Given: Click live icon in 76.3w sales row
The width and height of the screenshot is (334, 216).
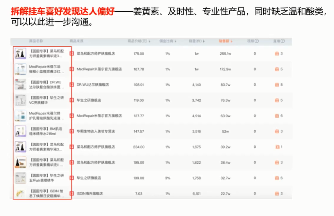Looking at the screenshot, I should [277, 100].
